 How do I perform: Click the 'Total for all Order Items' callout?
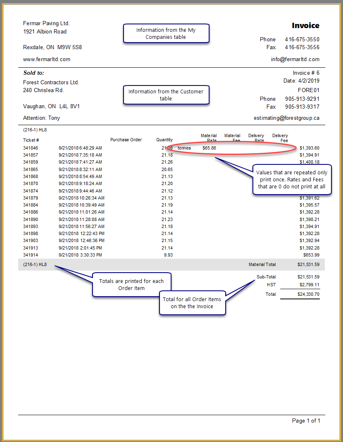click(x=192, y=302)
